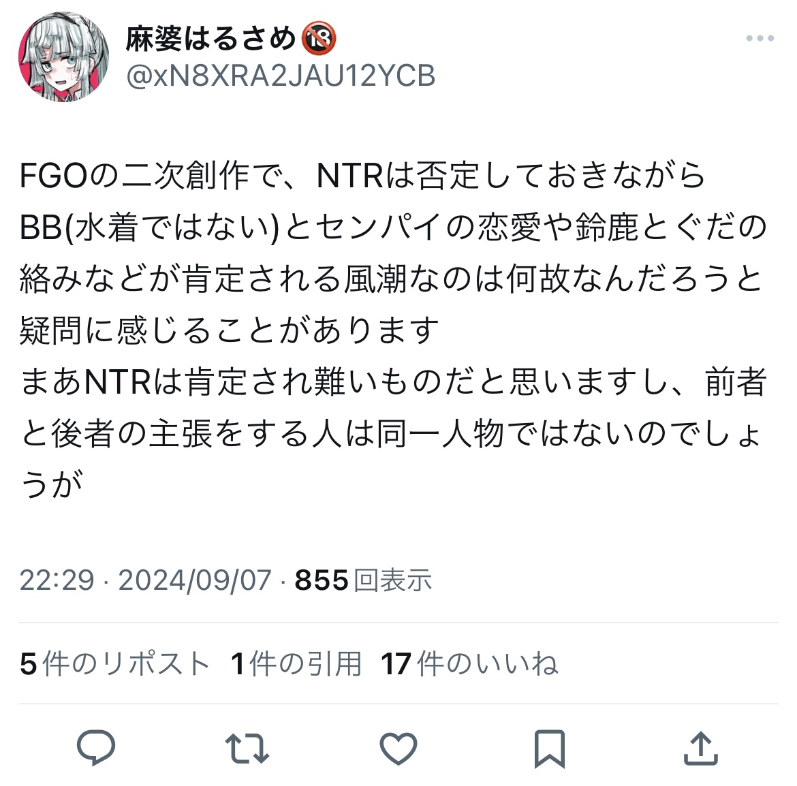Click the post text starting with FGOの二次創作で
The image size is (797, 786).
[393, 329]
